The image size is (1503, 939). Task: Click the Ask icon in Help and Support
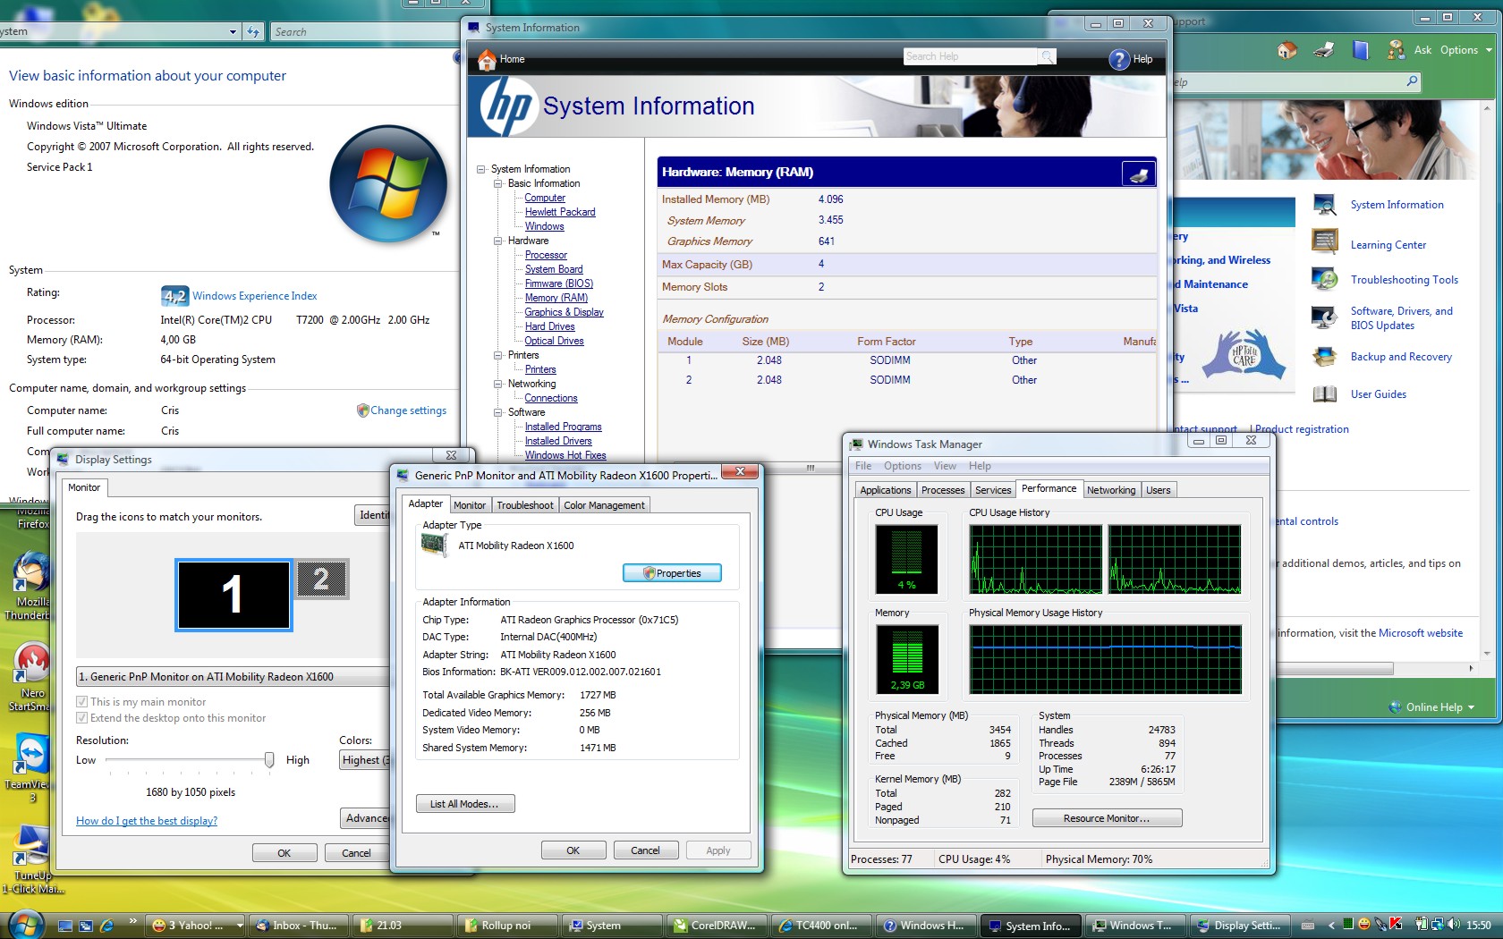coord(1396,50)
